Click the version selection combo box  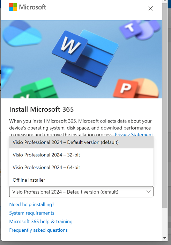[x=81, y=191]
